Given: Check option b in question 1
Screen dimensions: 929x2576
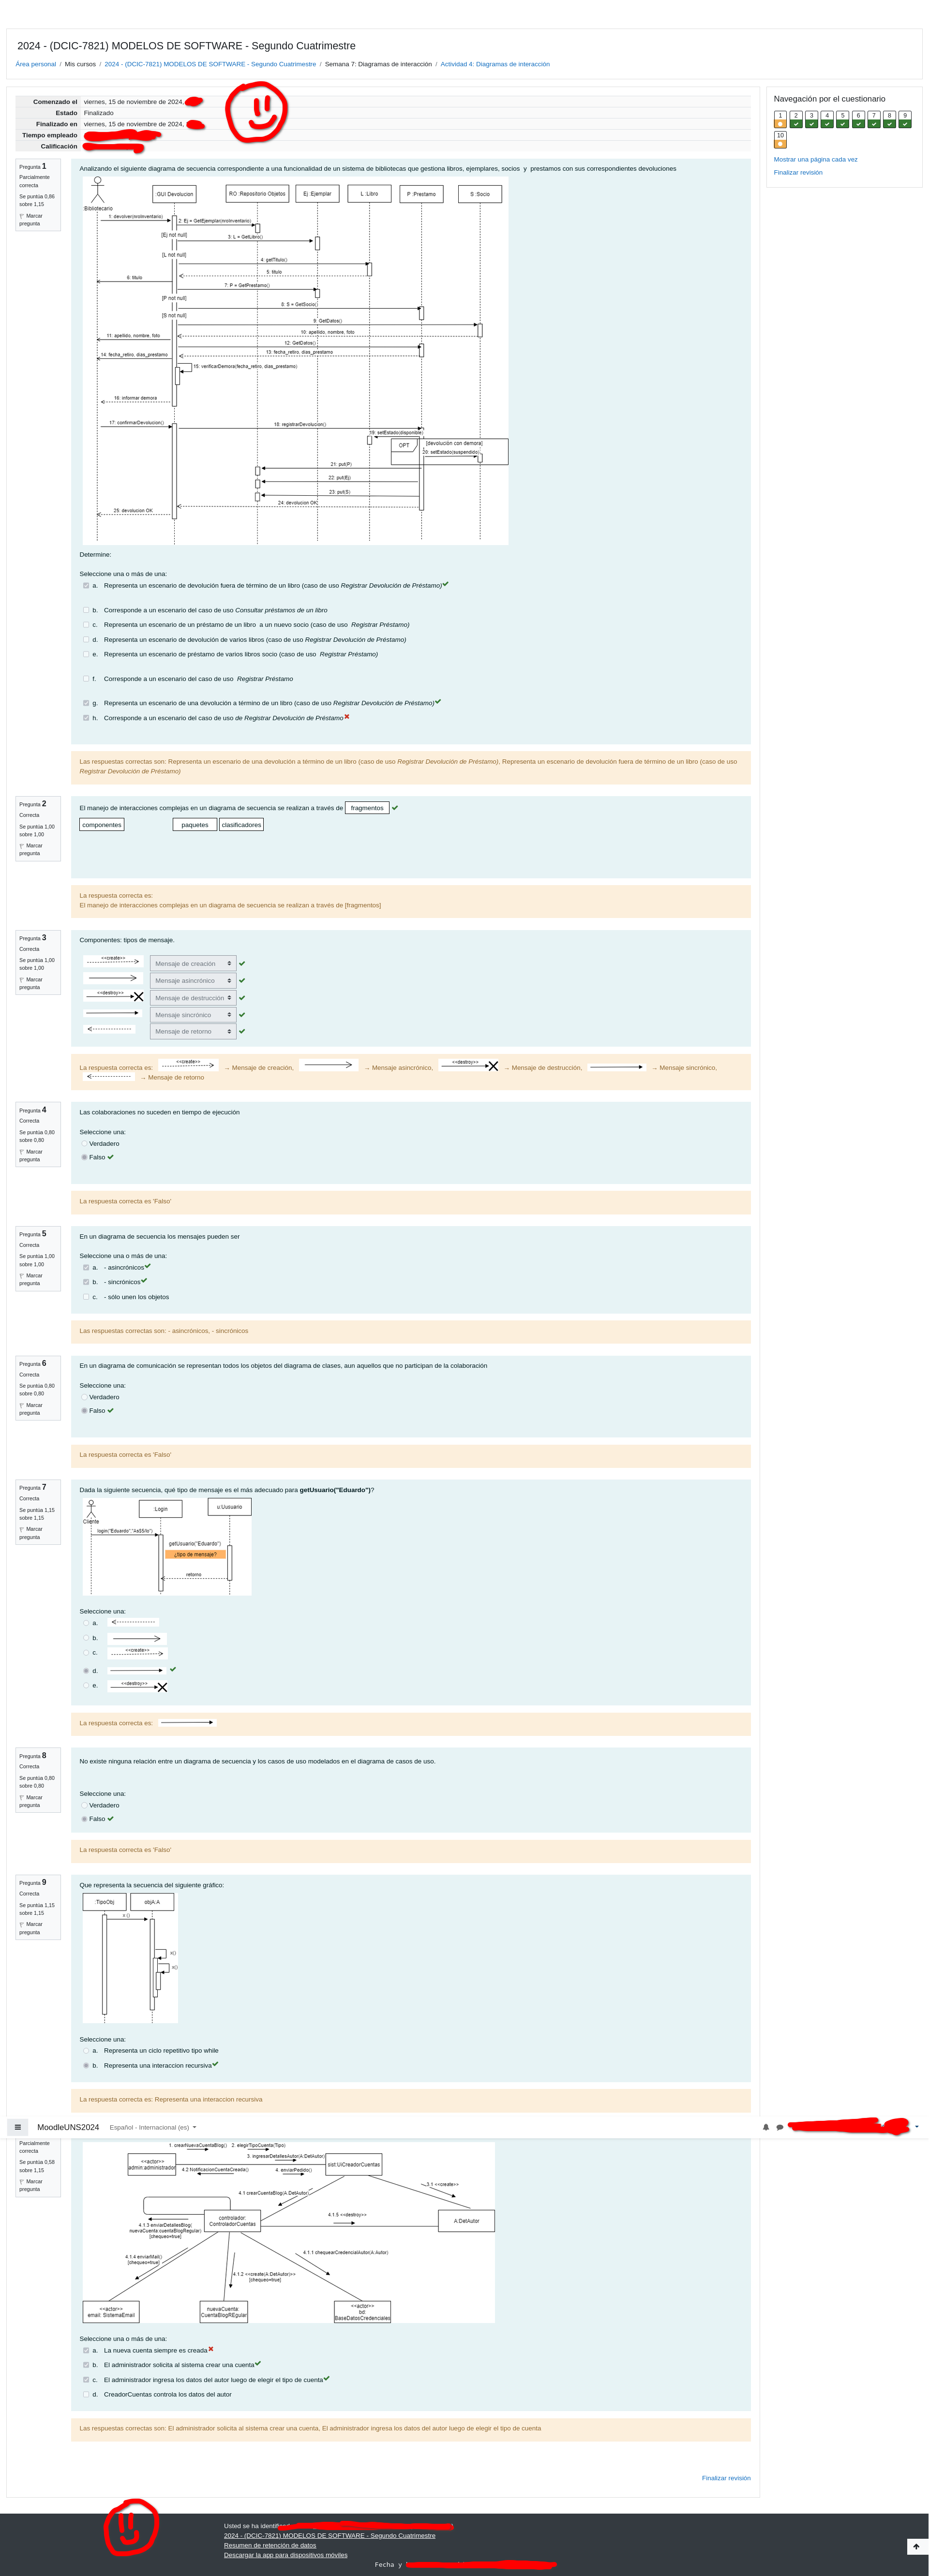Looking at the screenshot, I should 86,610.
